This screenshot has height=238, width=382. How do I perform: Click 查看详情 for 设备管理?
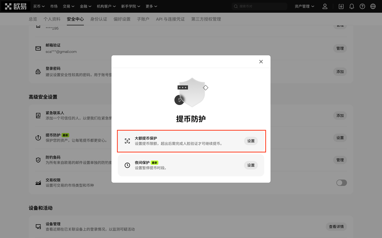pos(336,226)
